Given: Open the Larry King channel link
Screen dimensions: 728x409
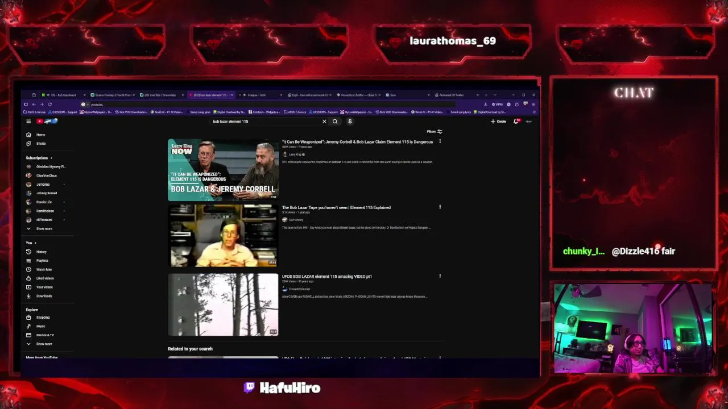Looking at the screenshot, I should click(295, 155).
